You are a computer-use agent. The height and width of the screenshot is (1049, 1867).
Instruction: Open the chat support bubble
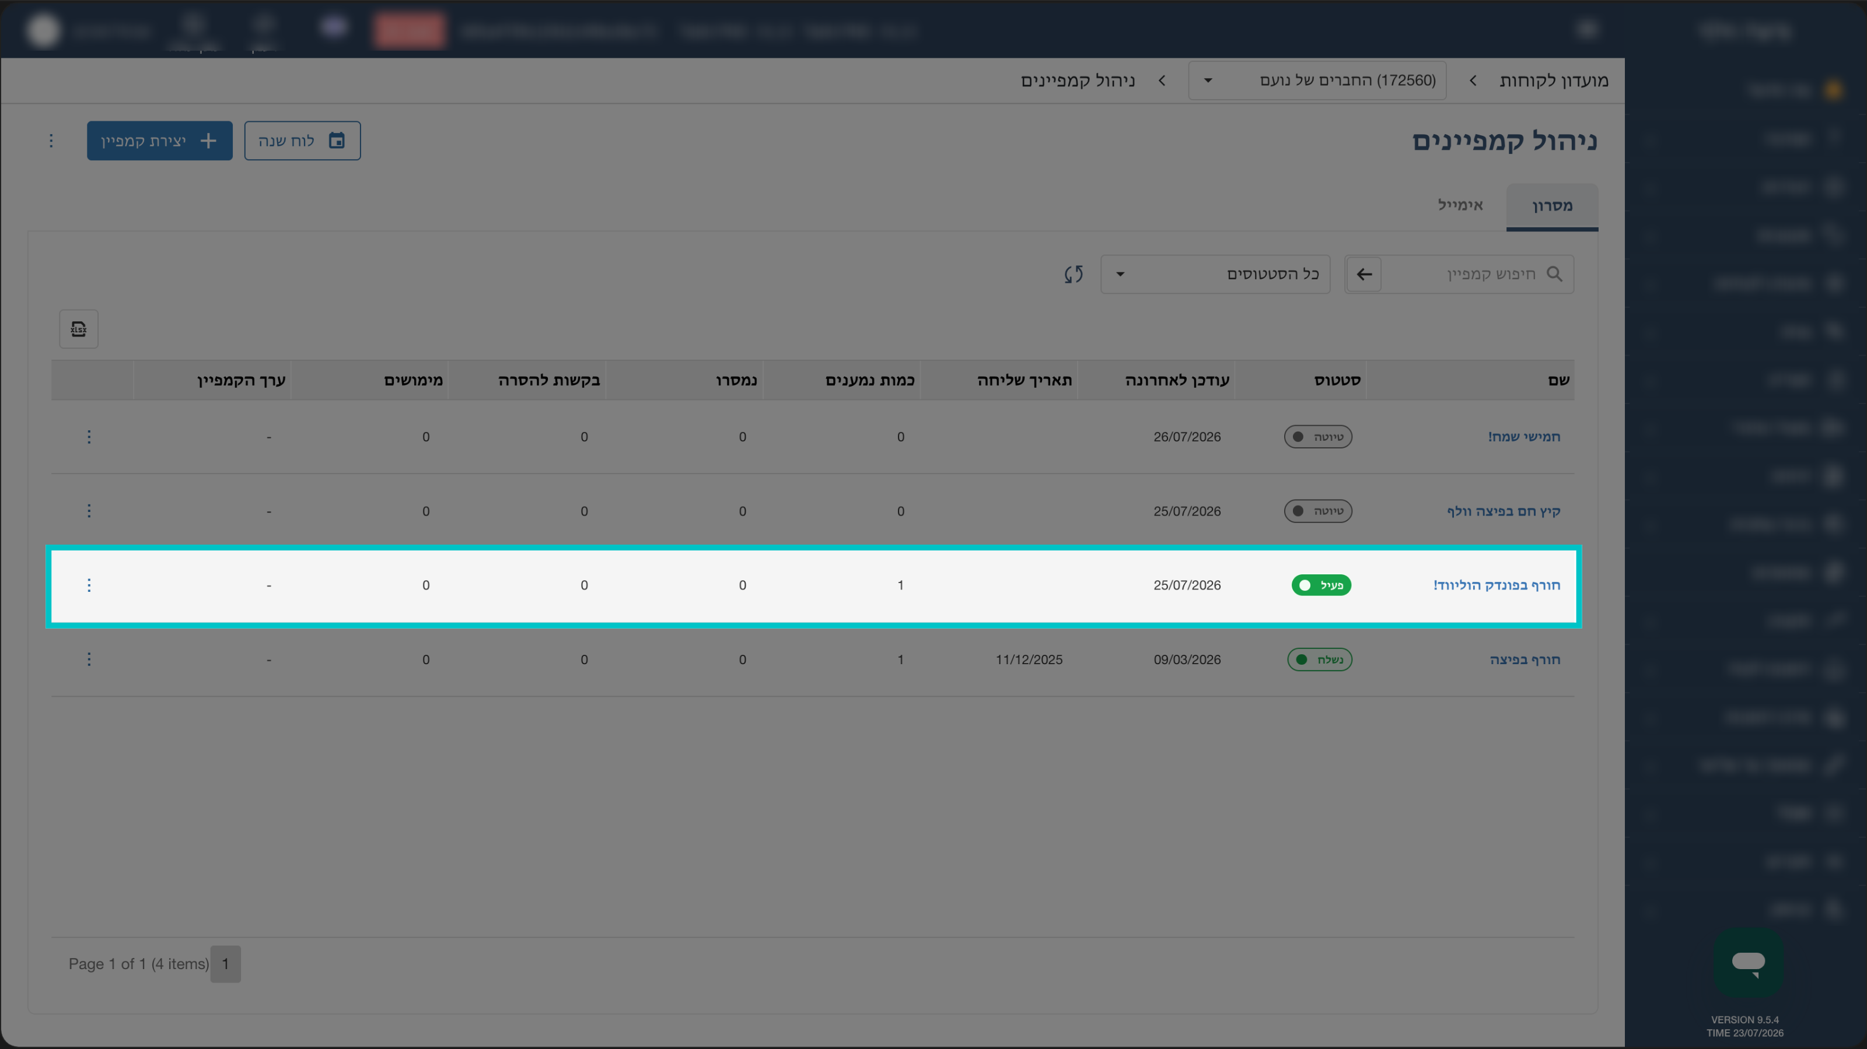[x=1748, y=963]
